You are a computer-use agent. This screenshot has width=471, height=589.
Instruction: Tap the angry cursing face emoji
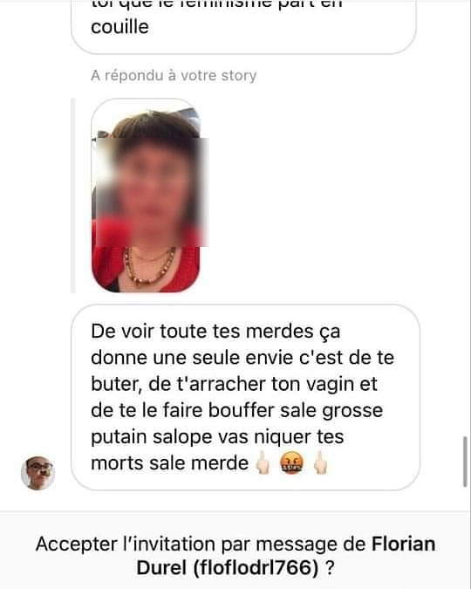pos(292,463)
